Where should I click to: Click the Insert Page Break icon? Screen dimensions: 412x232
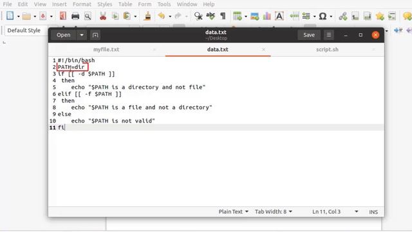pos(294,16)
